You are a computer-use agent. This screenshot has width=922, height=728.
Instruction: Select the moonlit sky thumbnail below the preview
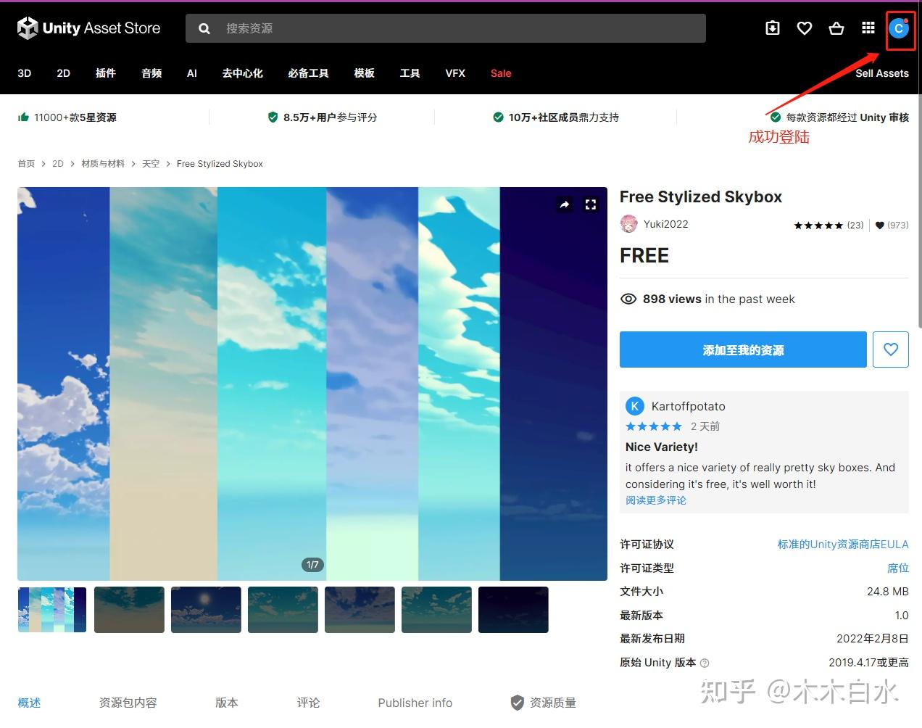[x=206, y=609]
